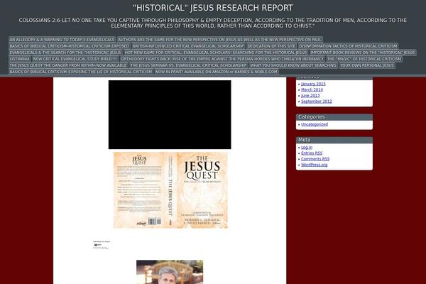
Task: Click the Log in link
Action: point(307,147)
